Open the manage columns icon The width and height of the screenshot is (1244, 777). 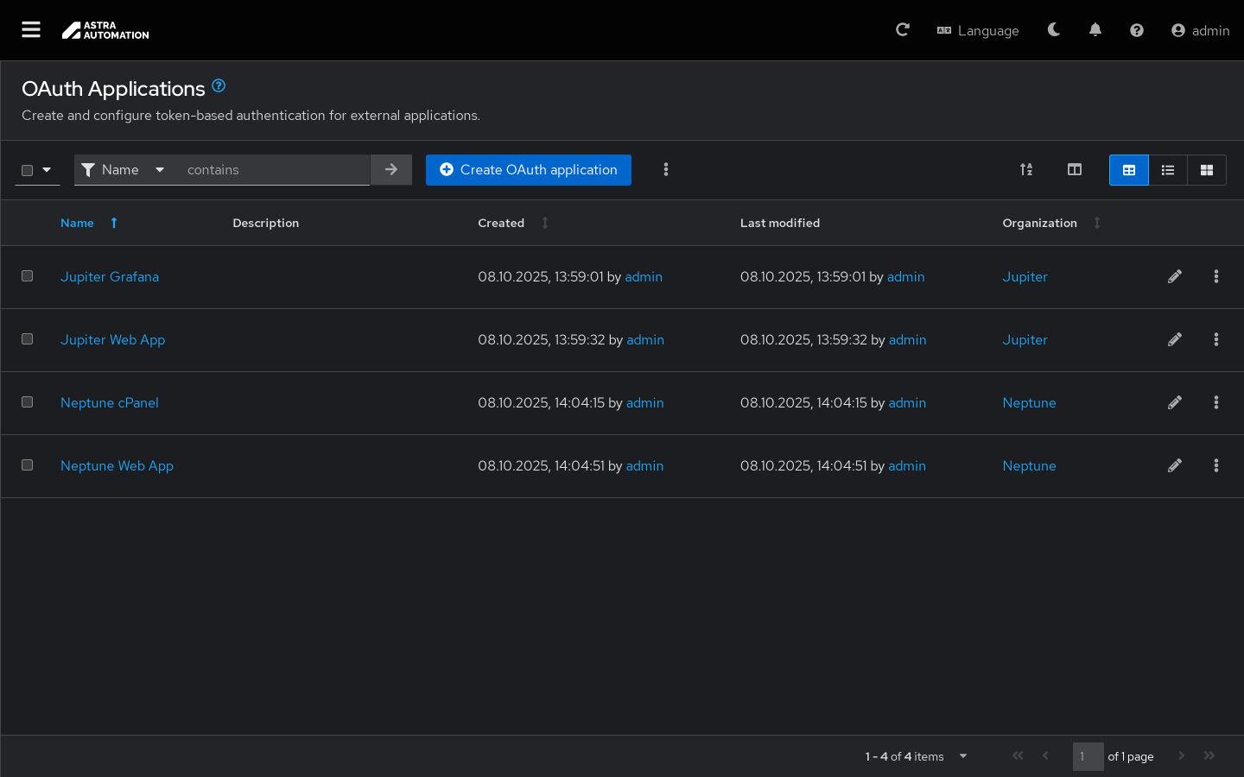1074,170
